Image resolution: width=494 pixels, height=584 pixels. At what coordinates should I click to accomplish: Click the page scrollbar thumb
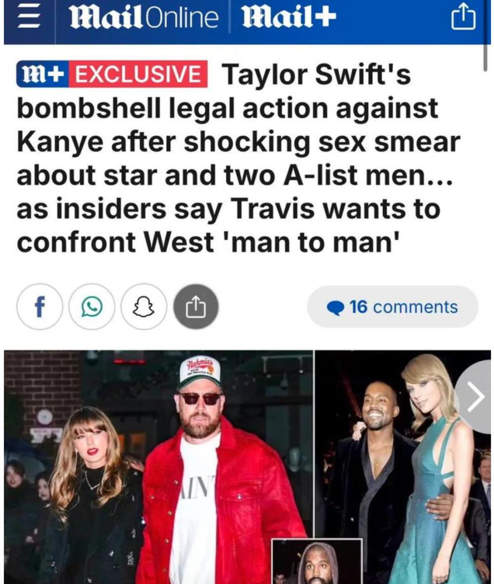485,57
